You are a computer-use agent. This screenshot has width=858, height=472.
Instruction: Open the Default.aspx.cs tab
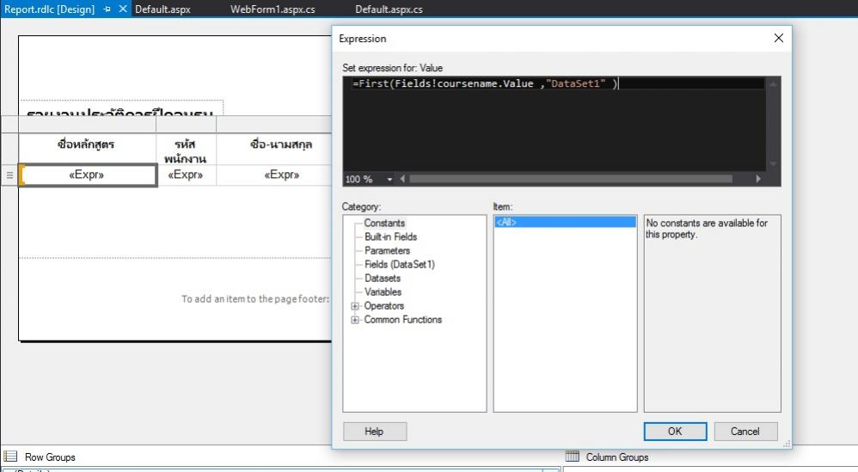coord(389,9)
